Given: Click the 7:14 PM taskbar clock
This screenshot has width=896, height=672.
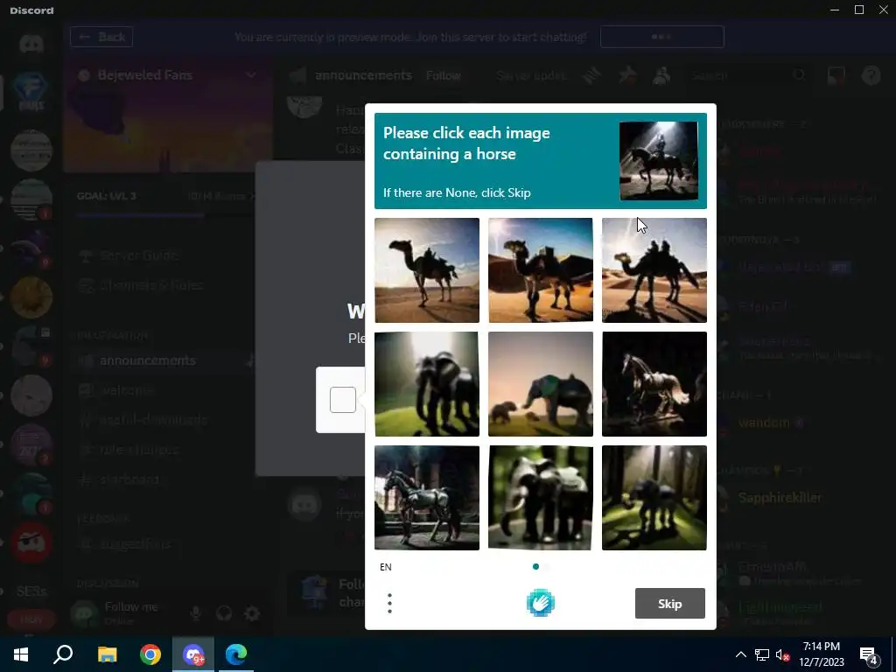Looking at the screenshot, I should tap(821, 654).
